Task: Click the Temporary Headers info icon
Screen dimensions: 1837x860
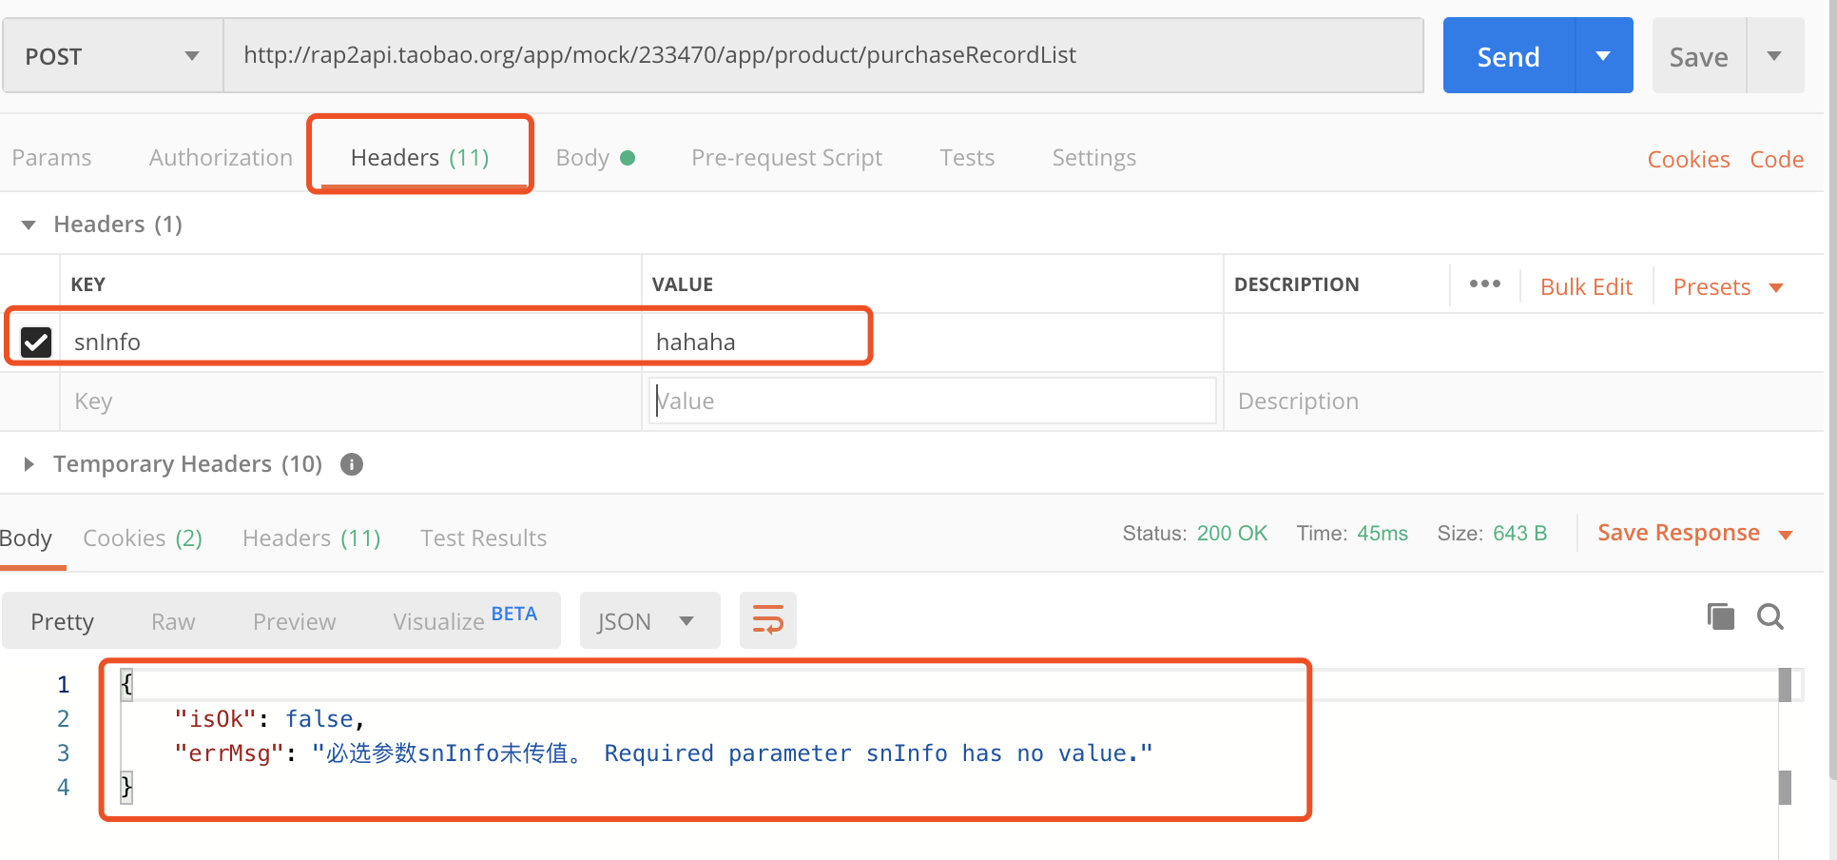Action: click(x=352, y=464)
